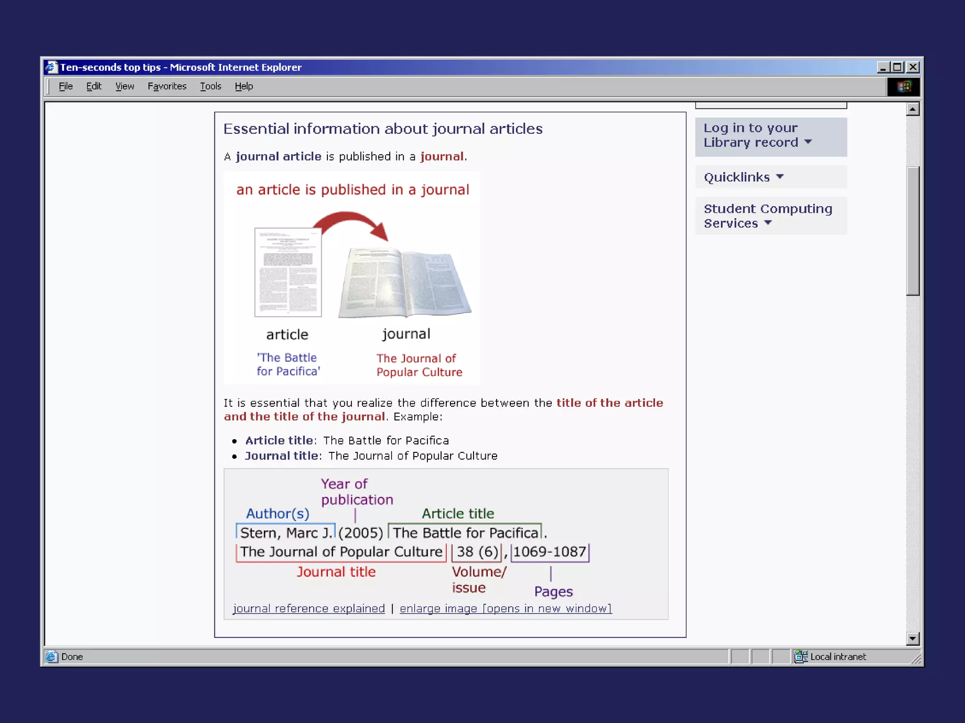Follow the journal reference explained link
The image size is (965, 723).
(x=309, y=608)
